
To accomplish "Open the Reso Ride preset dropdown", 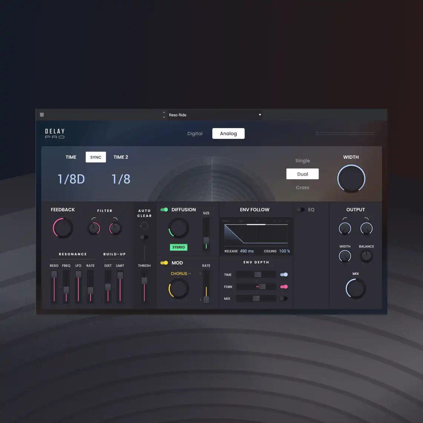I will [x=214, y=115].
